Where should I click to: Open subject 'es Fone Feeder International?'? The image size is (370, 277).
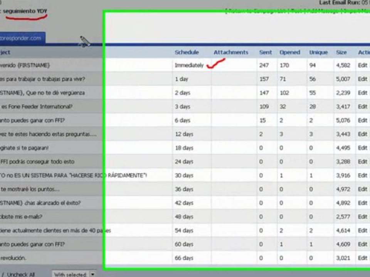click(37, 107)
